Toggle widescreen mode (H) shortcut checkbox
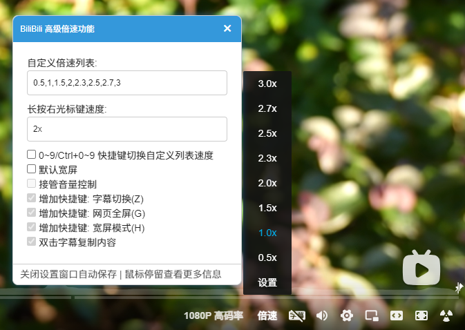The width and height of the screenshot is (465, 330). 31,227
